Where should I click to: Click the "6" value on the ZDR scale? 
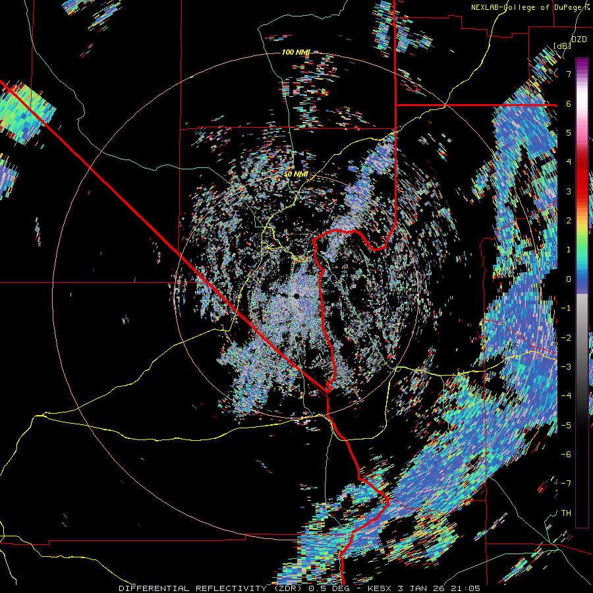tap(569, 103)
